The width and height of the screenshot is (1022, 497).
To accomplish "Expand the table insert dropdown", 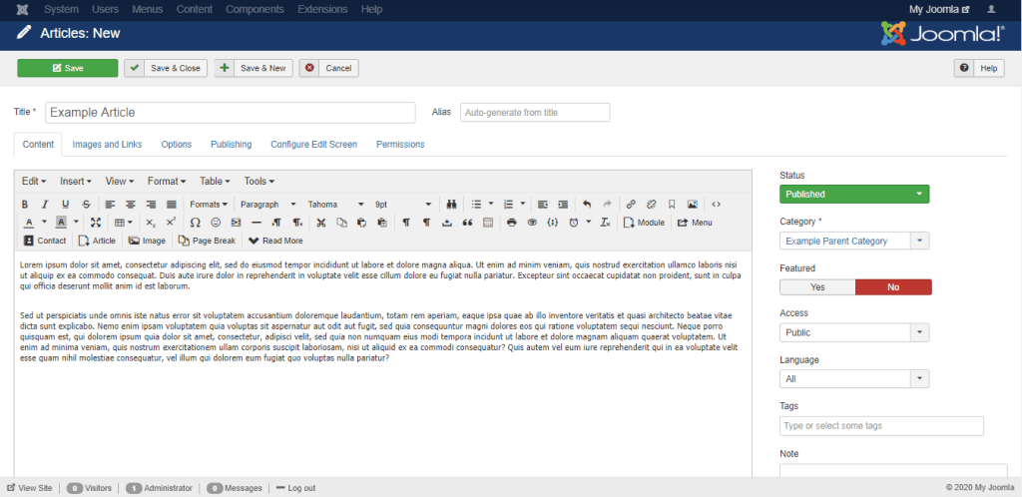I will [123, 223].
